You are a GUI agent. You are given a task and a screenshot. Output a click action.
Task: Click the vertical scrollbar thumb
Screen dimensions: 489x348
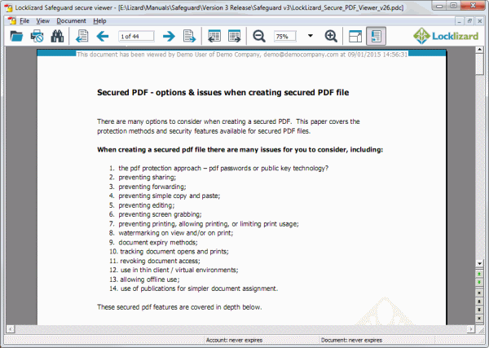479,64
